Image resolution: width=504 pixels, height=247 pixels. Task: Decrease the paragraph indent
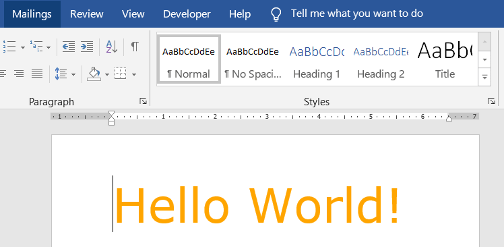tap(69, 47)
